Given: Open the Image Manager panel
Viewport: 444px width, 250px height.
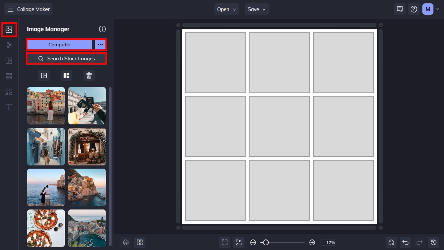Looking at the screenshot, I should point(9,29).
